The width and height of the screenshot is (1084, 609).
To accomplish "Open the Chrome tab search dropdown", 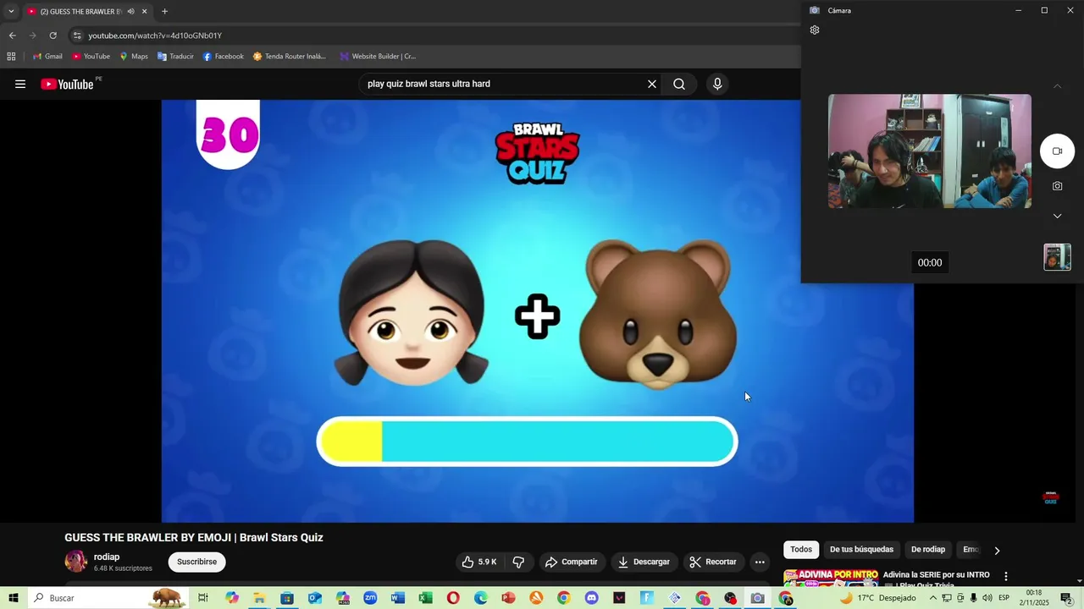I will 11,11.
